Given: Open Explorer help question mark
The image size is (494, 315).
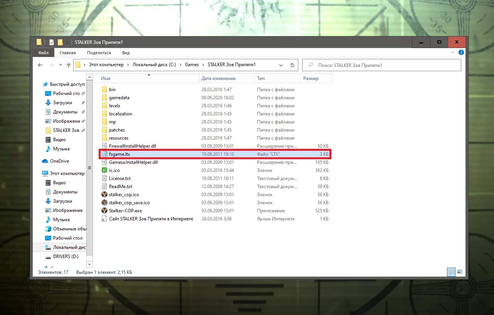Looking at the screenshot, I should 461,52.
